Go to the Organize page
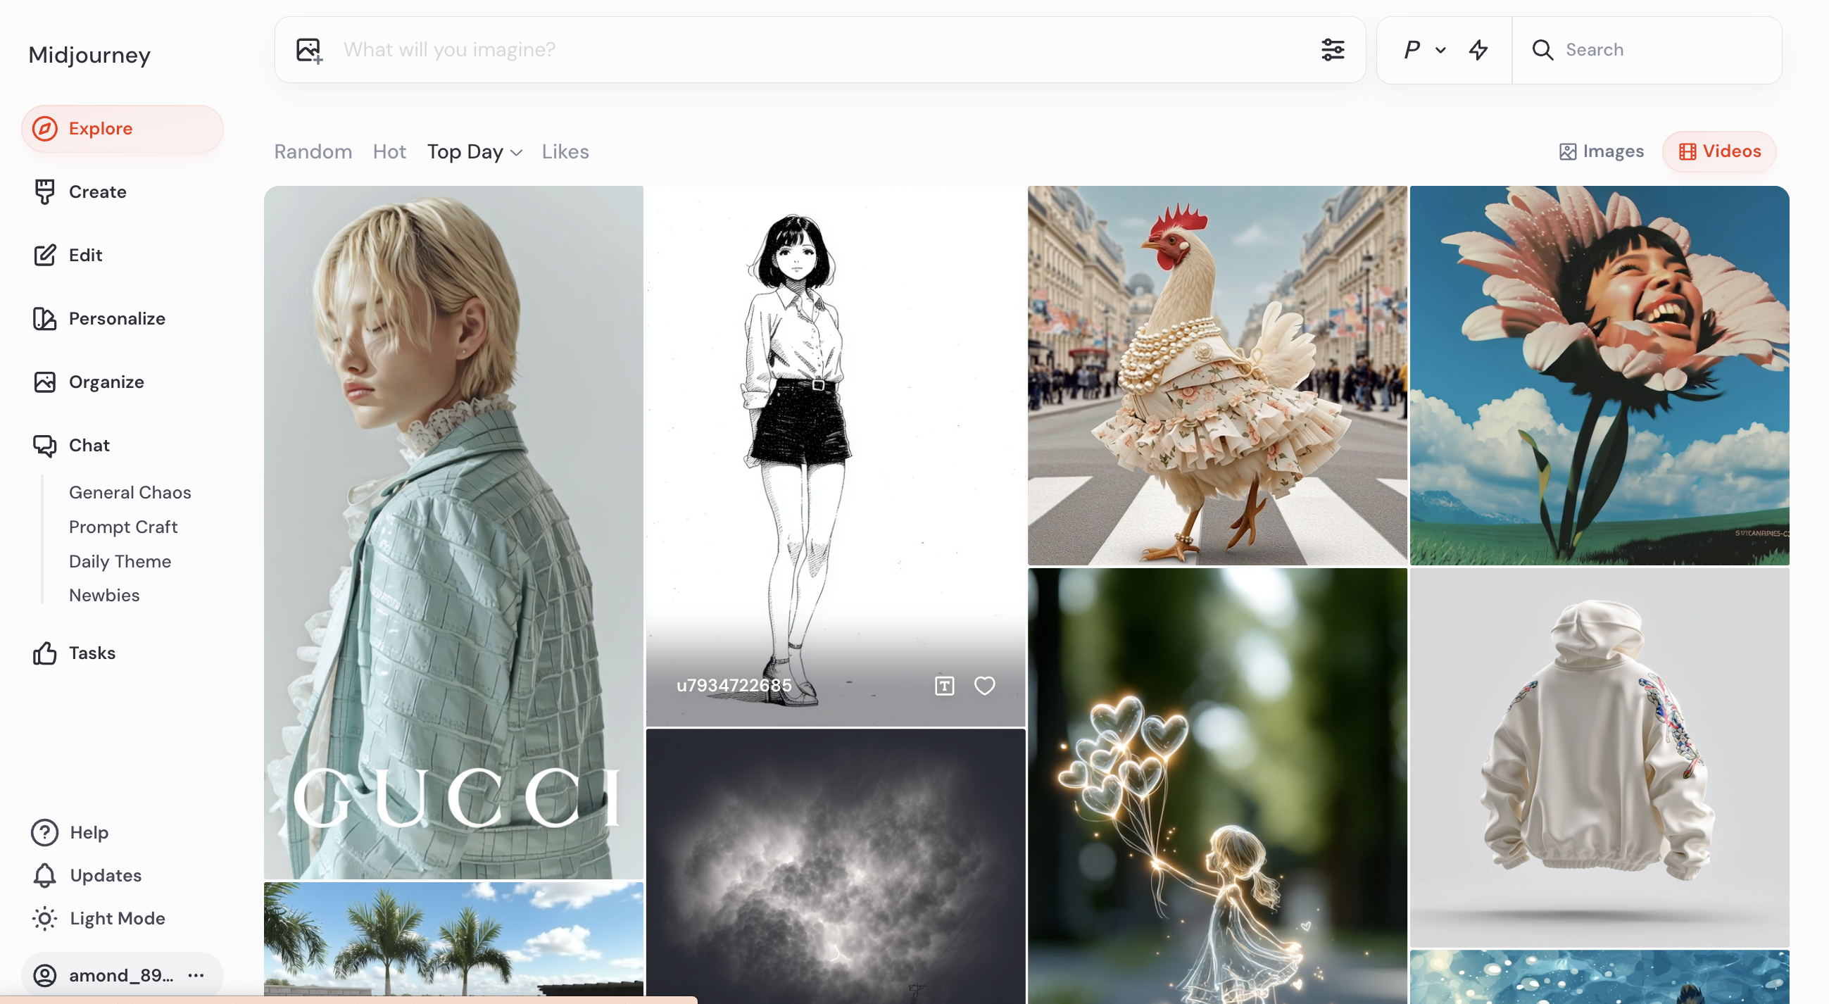The width and height of the screenshot is (1829, 1004). tap(106, 382)
